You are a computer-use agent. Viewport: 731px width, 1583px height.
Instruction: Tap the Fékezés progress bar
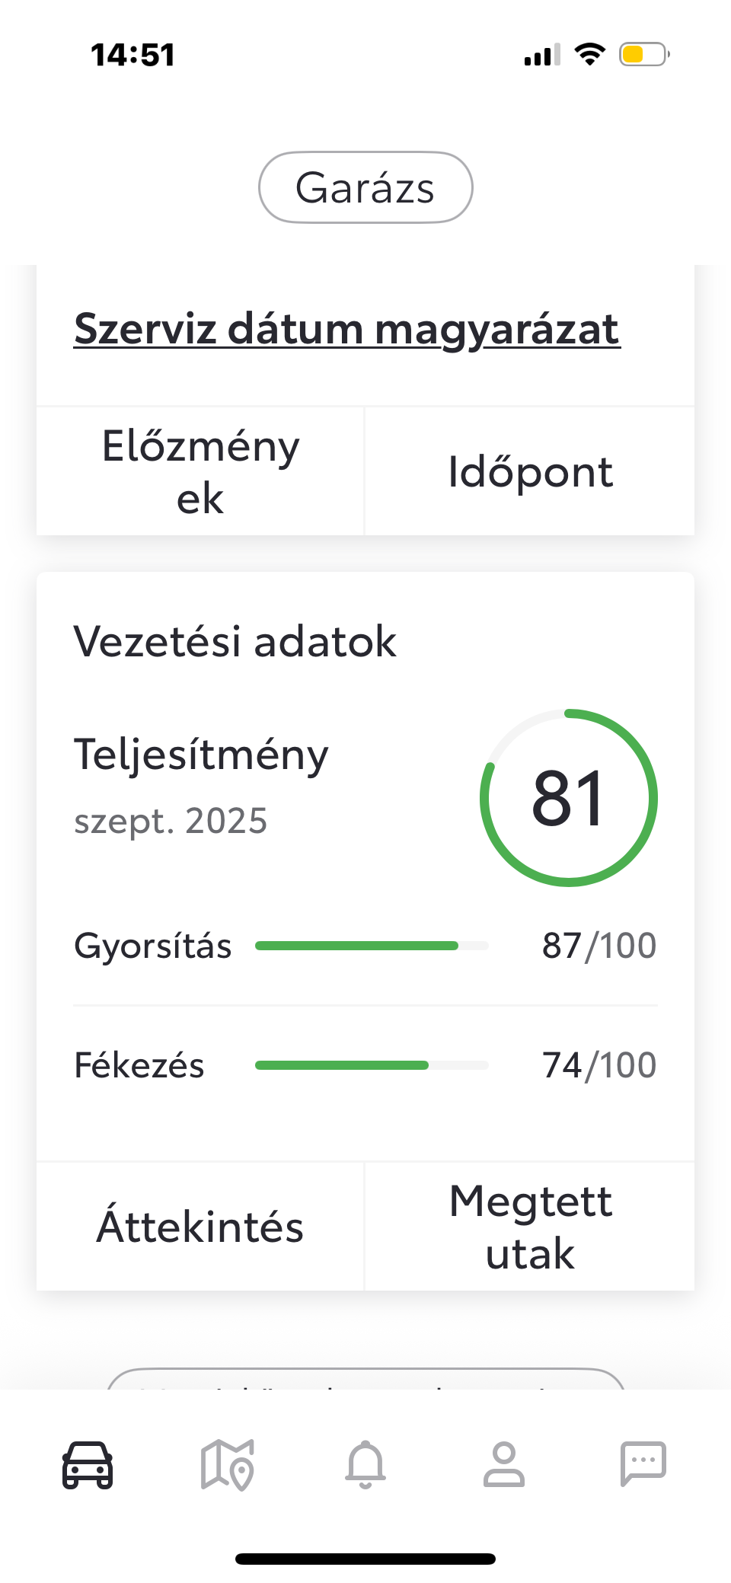[x=372, y=1065]
